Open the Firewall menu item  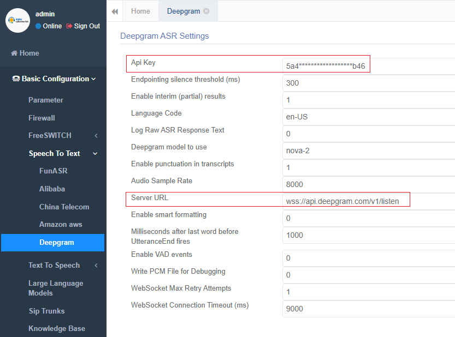click(42, 118)
